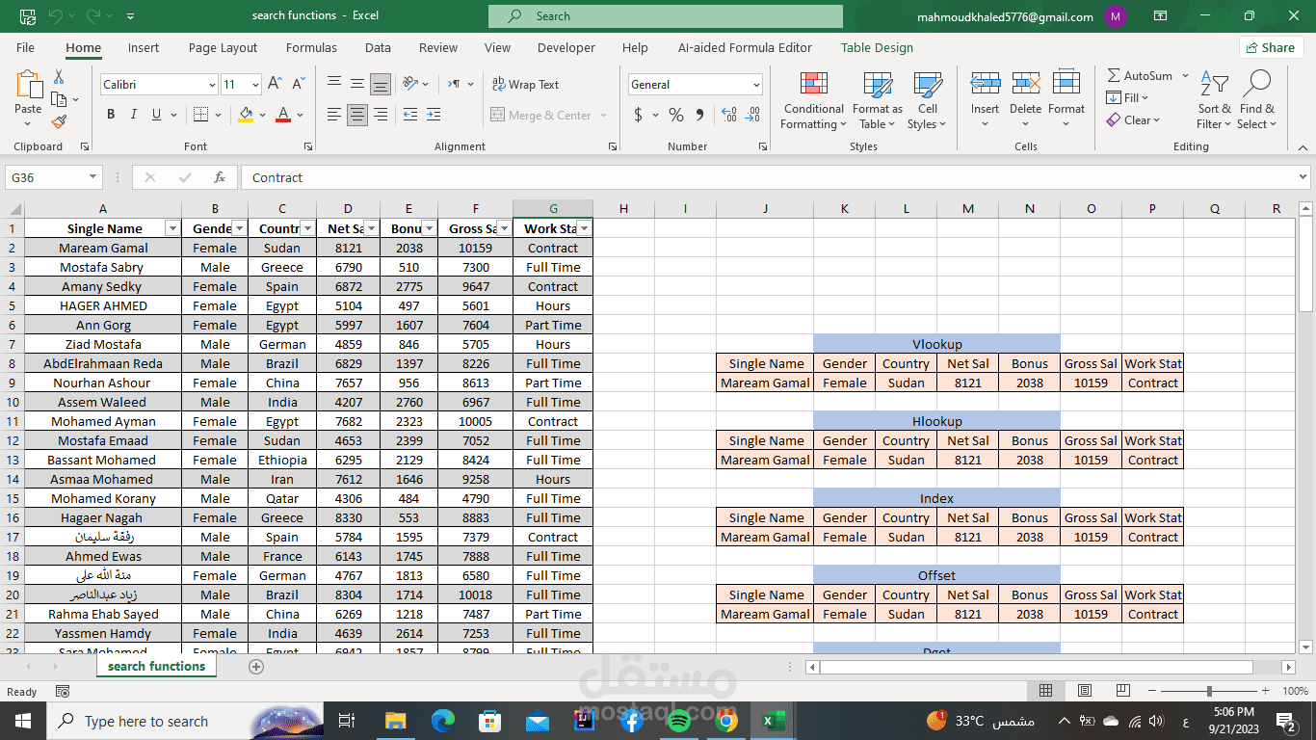The image size is (1316, 740).
Task: Switch to the Insert tab
Action: tap(144, 47)
